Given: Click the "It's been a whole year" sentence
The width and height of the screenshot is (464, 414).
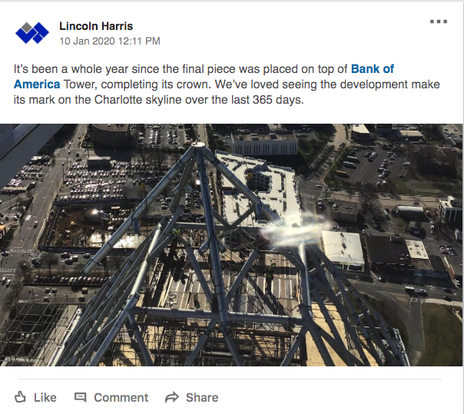Looking at the screenshot, I should click(227, 84).
